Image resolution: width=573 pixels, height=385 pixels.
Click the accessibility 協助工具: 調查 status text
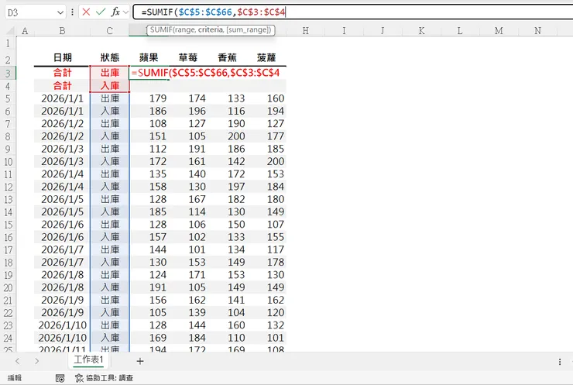[110, 378]
